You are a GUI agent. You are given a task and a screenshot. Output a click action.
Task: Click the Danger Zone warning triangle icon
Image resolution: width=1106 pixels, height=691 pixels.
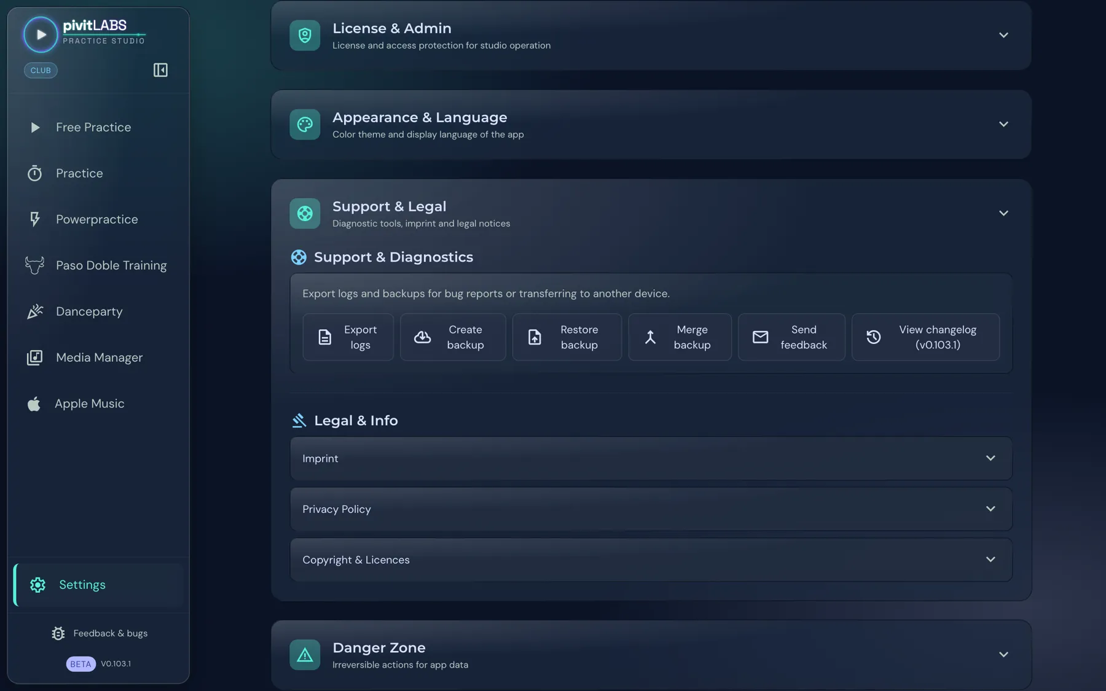(x=305, y=655)
